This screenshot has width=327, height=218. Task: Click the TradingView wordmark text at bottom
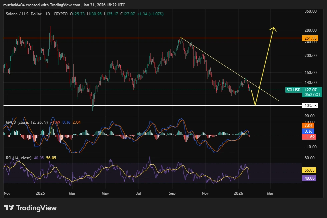click(36, 208)
